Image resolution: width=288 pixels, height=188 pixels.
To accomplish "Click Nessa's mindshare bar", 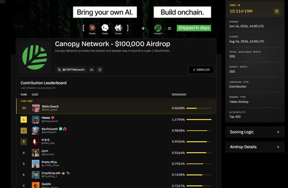I will [199, 119].
